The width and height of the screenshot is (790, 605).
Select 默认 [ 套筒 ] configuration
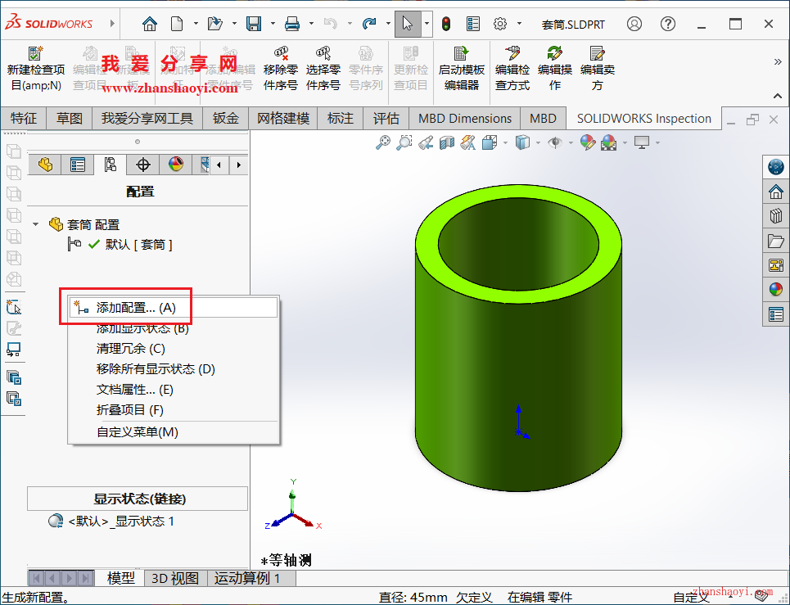138,245
